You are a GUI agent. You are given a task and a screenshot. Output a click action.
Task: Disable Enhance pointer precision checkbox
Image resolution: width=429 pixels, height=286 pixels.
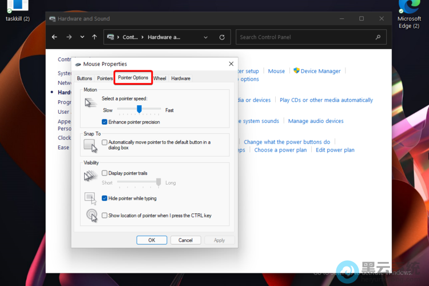pos(105,122)
